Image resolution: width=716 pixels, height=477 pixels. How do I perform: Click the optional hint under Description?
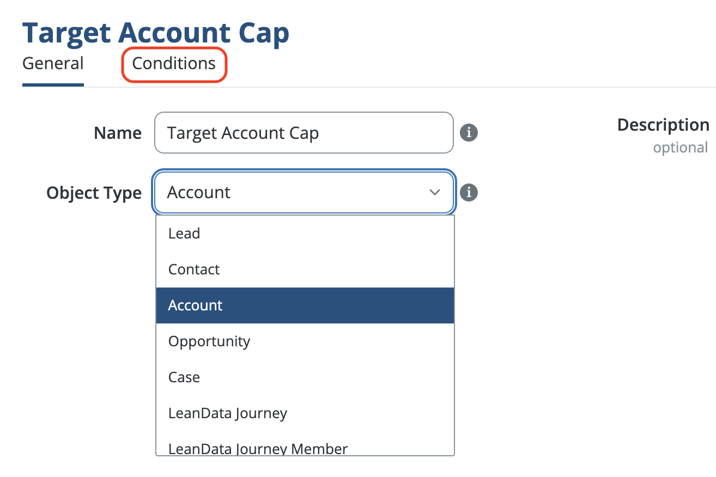point(680,148)
